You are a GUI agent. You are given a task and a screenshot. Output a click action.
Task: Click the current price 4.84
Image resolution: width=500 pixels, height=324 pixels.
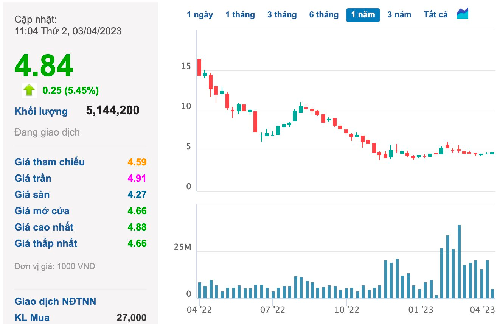(x=43, y=66)
